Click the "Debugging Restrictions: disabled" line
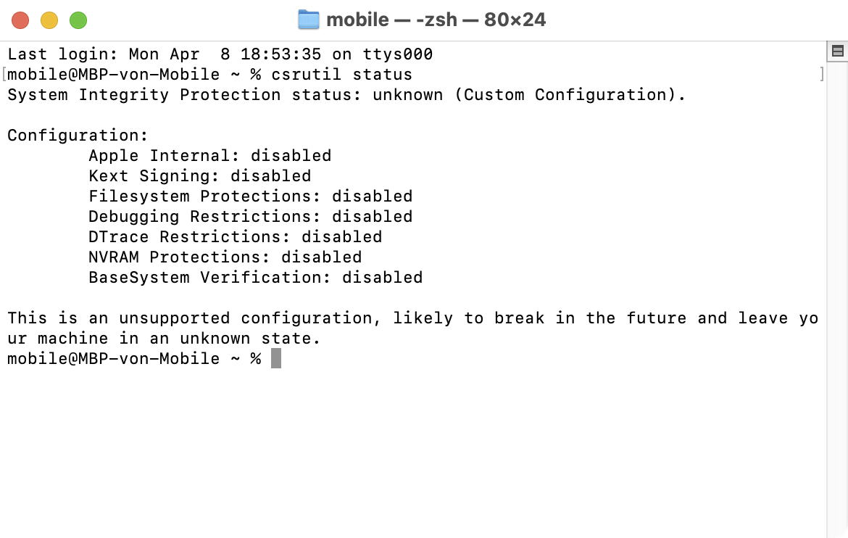 tap(250, 217)
